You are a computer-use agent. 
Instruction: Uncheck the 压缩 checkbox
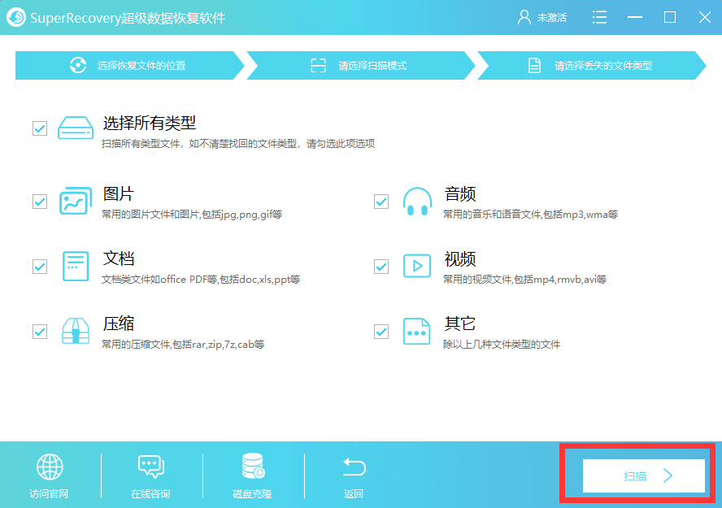click(40, 332)
